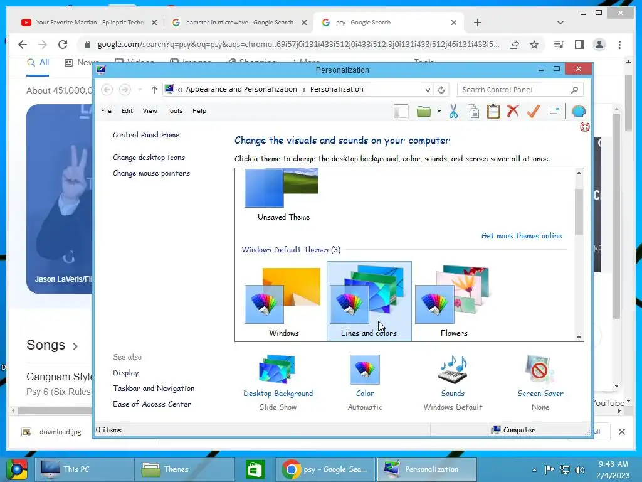Click the red X Delete toolbar icon
Image resolution: width=642 pixels, height=482 pixels.
pos(513,111)
